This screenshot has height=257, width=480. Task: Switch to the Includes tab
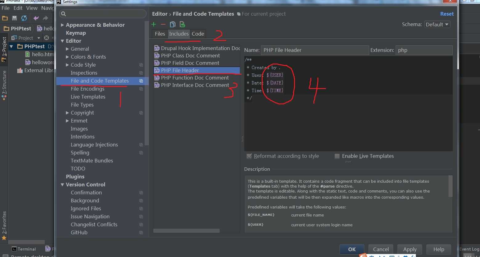(x=179, y=34)
